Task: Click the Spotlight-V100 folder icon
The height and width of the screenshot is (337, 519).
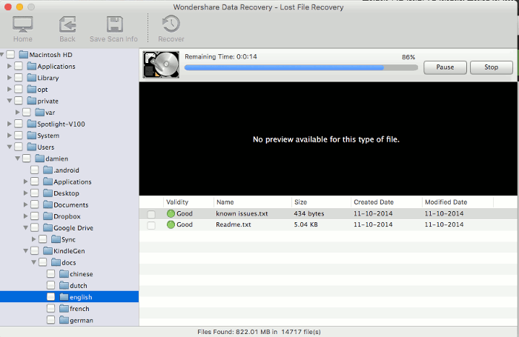Action: point(31,124)
